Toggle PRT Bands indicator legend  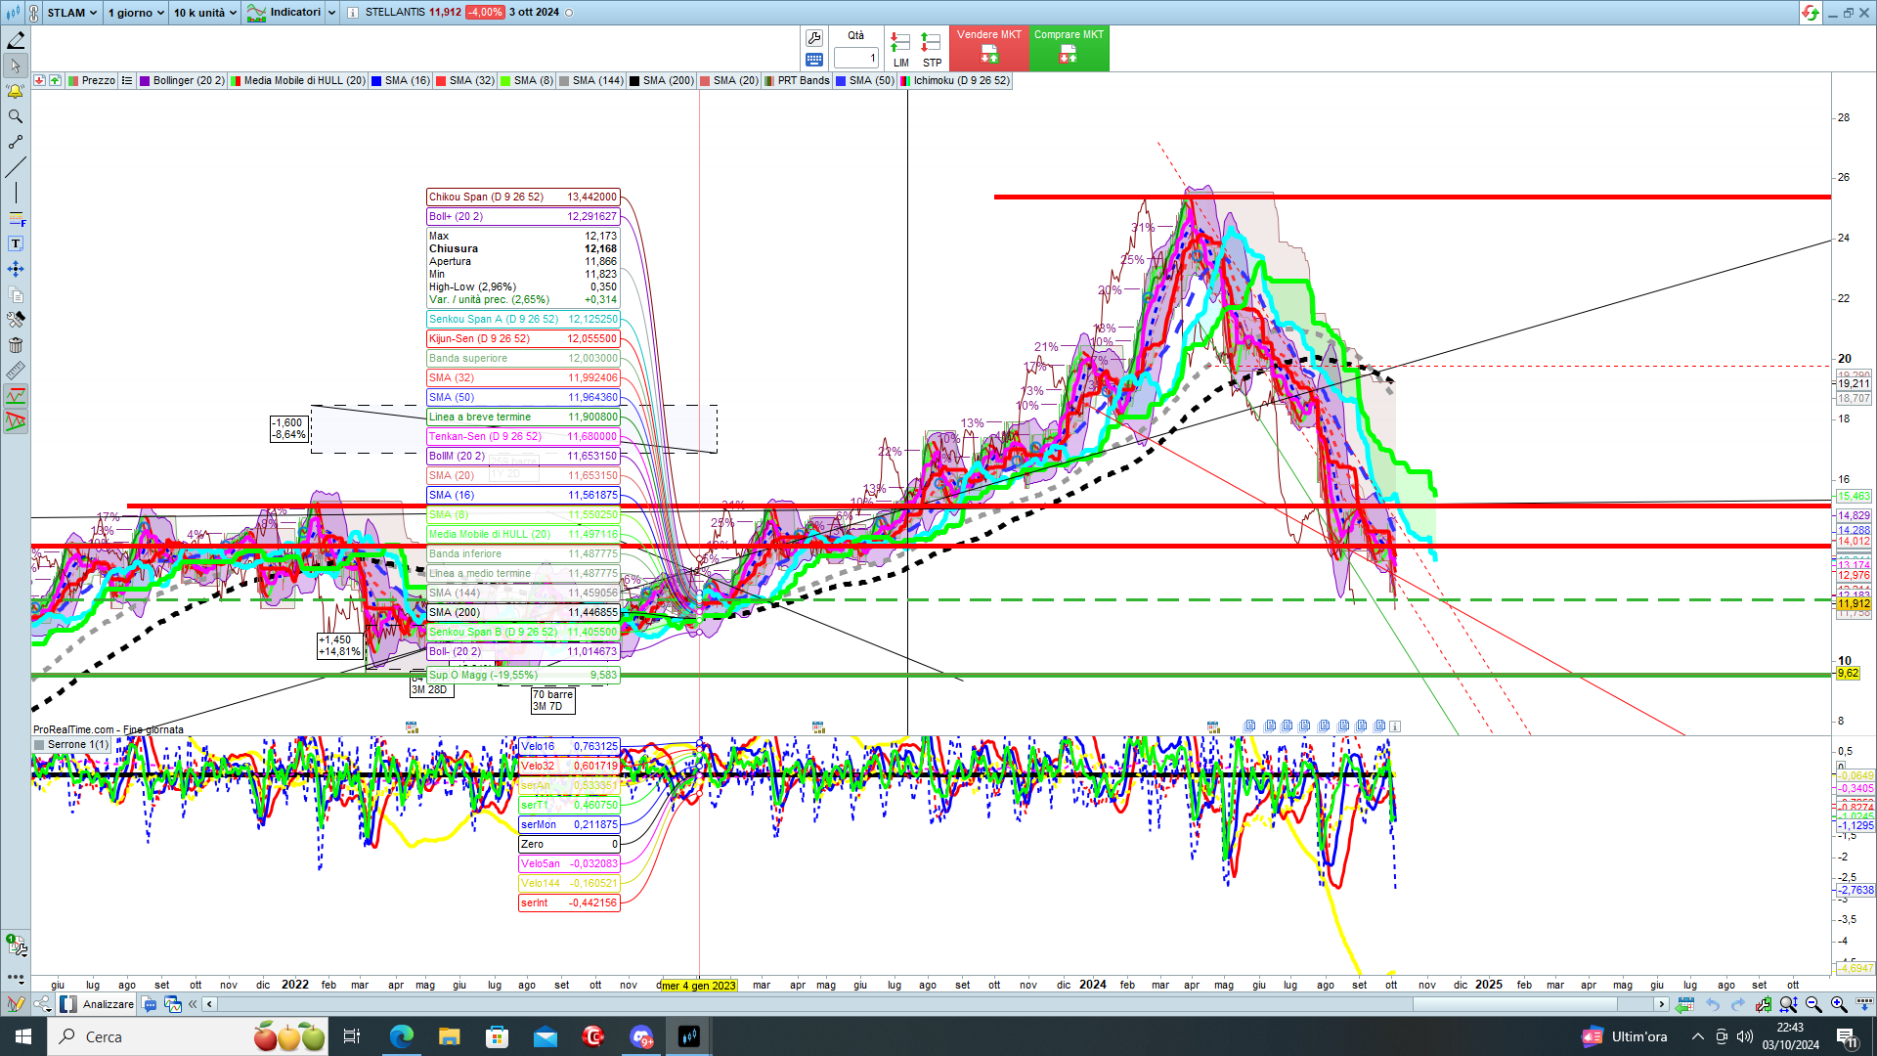click(797, 81)
